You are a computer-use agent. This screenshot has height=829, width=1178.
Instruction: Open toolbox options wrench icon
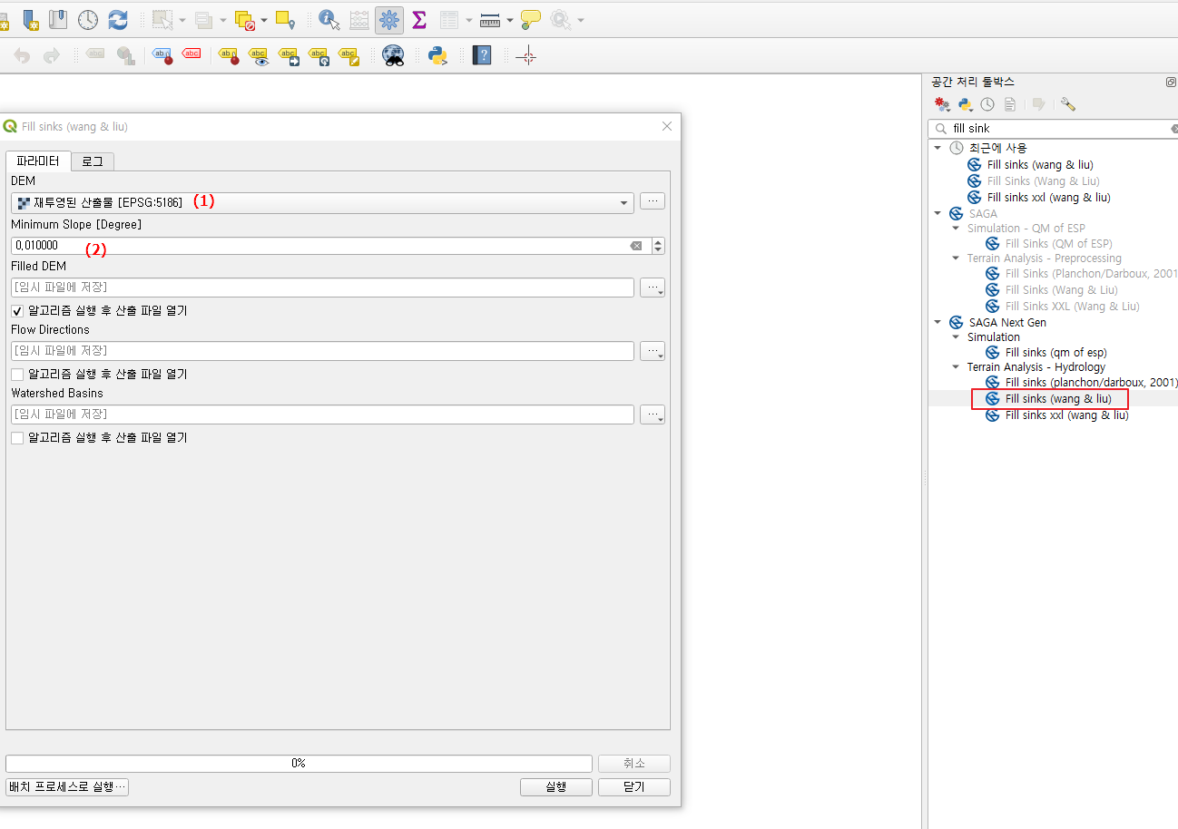tap(1068, 104)
